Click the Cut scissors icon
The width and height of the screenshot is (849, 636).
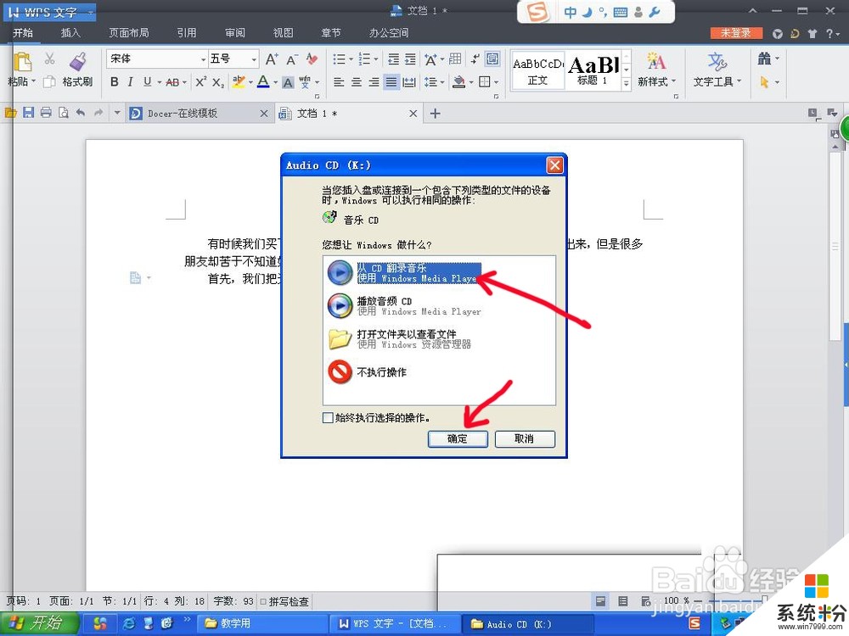[x=50, y=59]
